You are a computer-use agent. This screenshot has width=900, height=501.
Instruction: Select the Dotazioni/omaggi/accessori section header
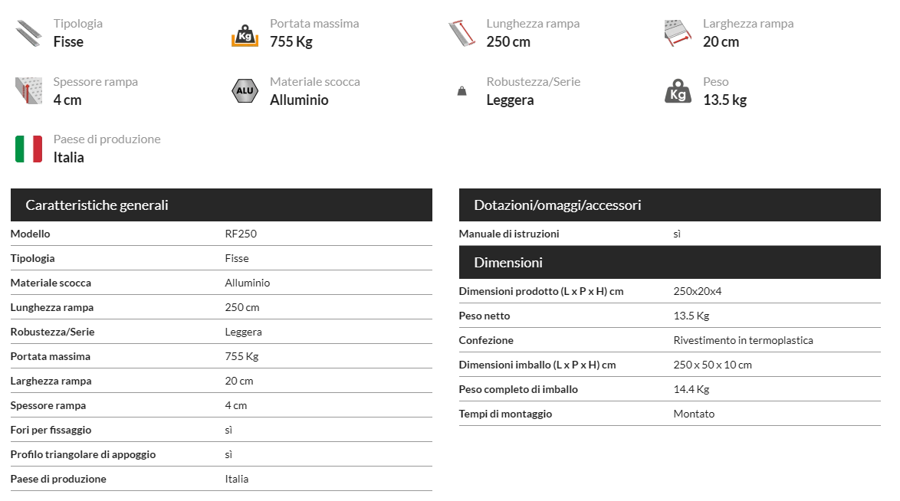(670, 205)
